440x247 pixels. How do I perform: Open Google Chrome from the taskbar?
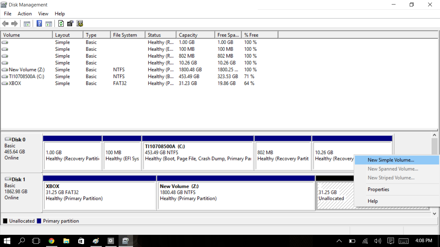[52, 241]
